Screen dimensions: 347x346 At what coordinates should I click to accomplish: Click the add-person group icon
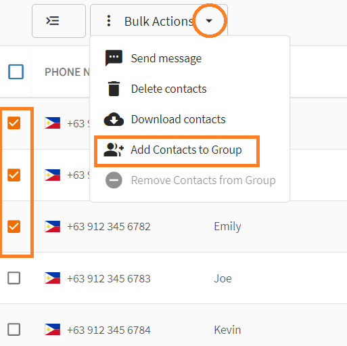click(x=114, y=150)
